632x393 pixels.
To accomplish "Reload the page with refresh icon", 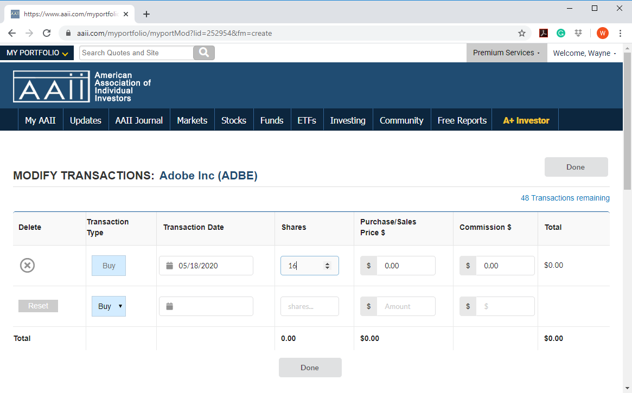I will [x=47, y=34].
